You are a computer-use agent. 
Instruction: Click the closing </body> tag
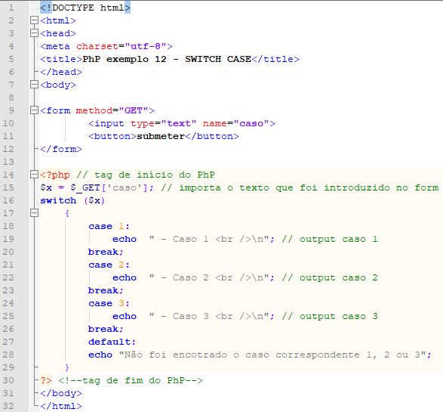[61, 393]
